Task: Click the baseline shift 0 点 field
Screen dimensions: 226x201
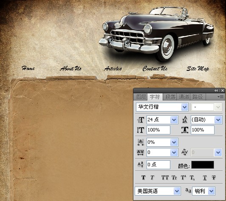Action: tap(158, 165)
